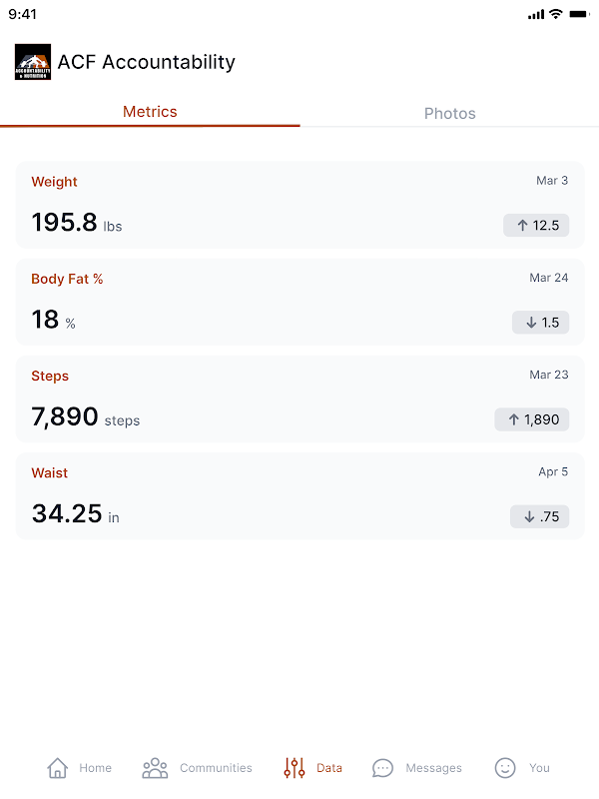This screenshot has height=799, width=599.
Task: Tap the ACF Accountability logo image
Action: pyautogui.click(x=33, y=62)
